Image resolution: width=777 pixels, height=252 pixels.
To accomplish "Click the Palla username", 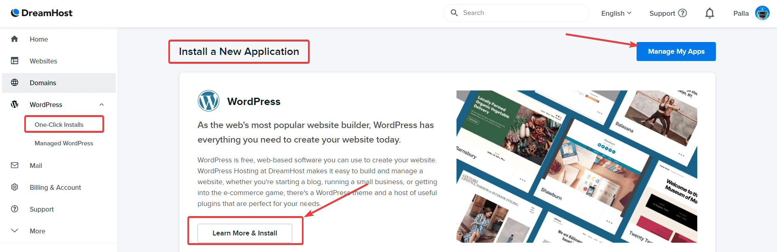I will pos(741,13).
